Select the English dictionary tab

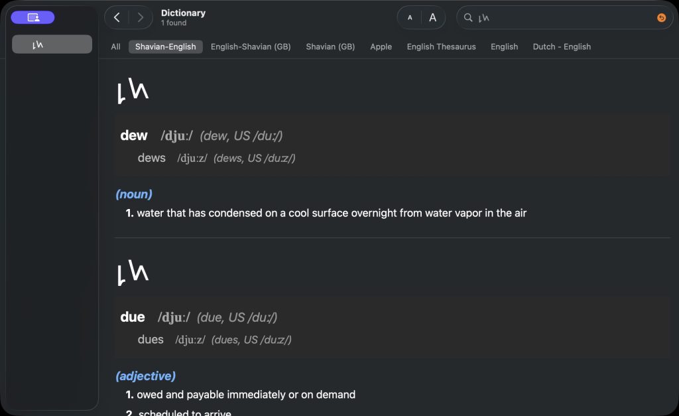(x=504, y=46)
